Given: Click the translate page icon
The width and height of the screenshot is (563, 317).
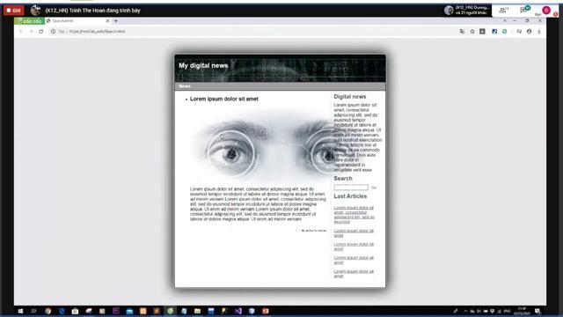Looking at the screenshot, I should [x=462, y=32].
